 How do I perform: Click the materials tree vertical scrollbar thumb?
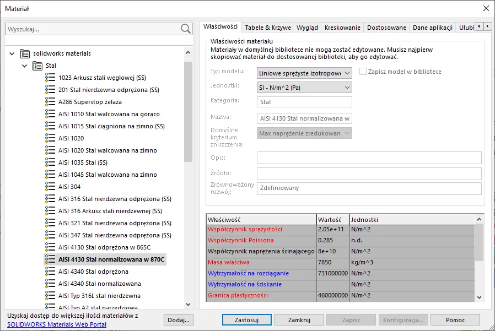pos(188,112)
